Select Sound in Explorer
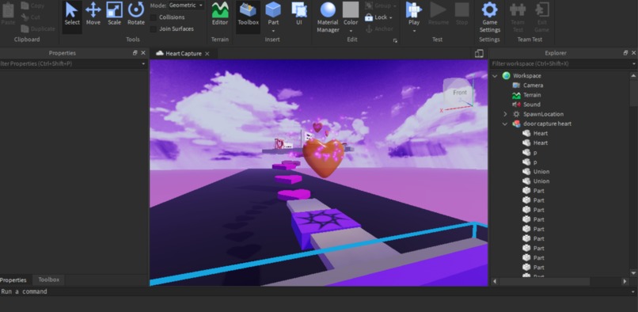638x312 pixels. coord(531,105)
